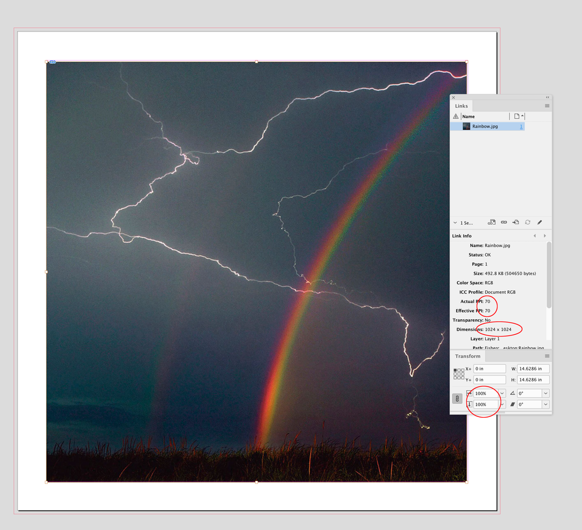The width and height of the screenshot is (582, 530).
Task: Click the shear angle icon
Action: click(x=512, y=404)
